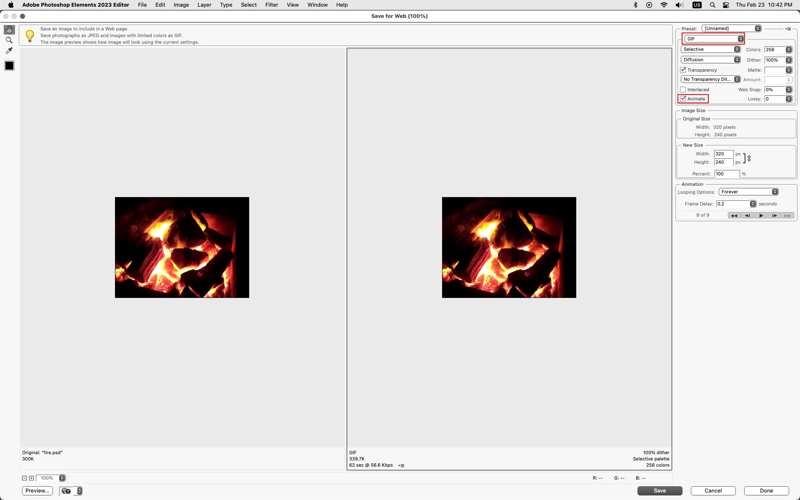Open the GIF file format dropdown
800x500 pixels.
pos(713,39)
